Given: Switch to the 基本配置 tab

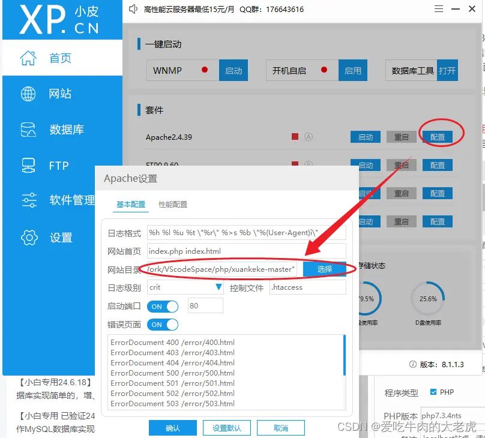Looking at the screenshot, I should 131,205.
